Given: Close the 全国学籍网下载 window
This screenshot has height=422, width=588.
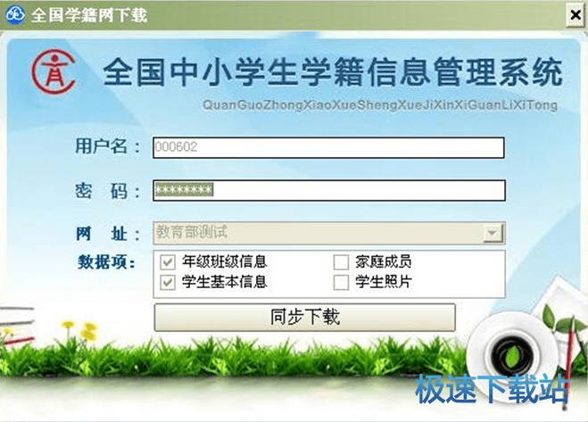Looking at the screenshot, I should point(576,15).
